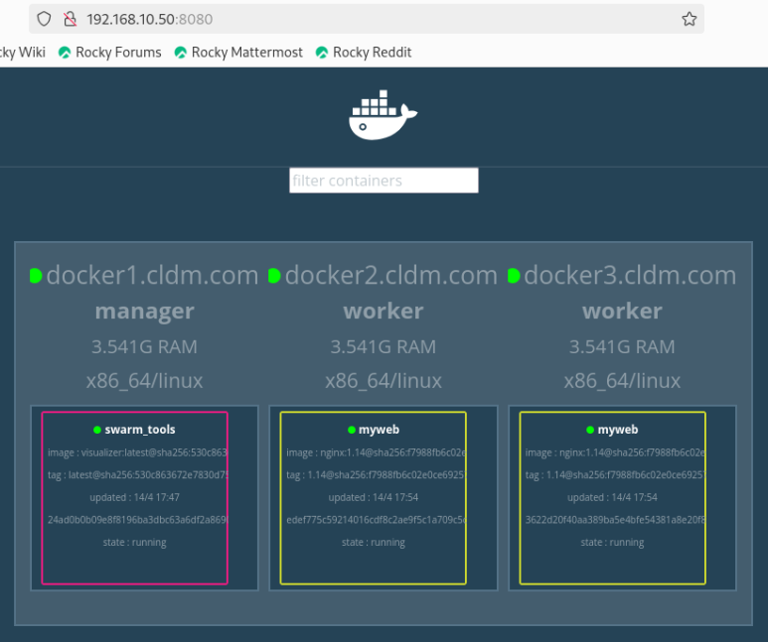The width and height of the screenshot is (768, 642).
Task: Click the Rocky Reddit bookmark icon
Action: tap(322, 53)
